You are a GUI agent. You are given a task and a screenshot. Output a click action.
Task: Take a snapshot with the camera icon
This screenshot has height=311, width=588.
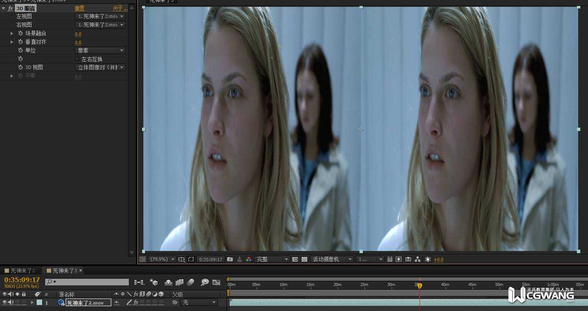click(230, 259)
